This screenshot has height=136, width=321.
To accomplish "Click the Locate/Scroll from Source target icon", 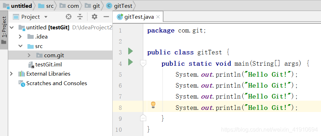I will 68,17.
